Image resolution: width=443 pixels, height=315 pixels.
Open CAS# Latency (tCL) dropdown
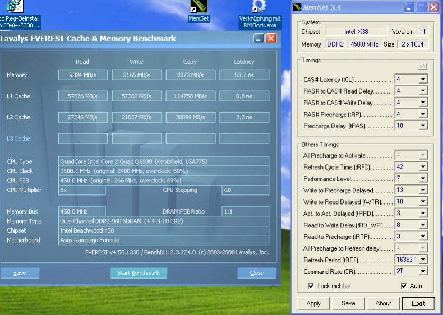tap(423, 79)
